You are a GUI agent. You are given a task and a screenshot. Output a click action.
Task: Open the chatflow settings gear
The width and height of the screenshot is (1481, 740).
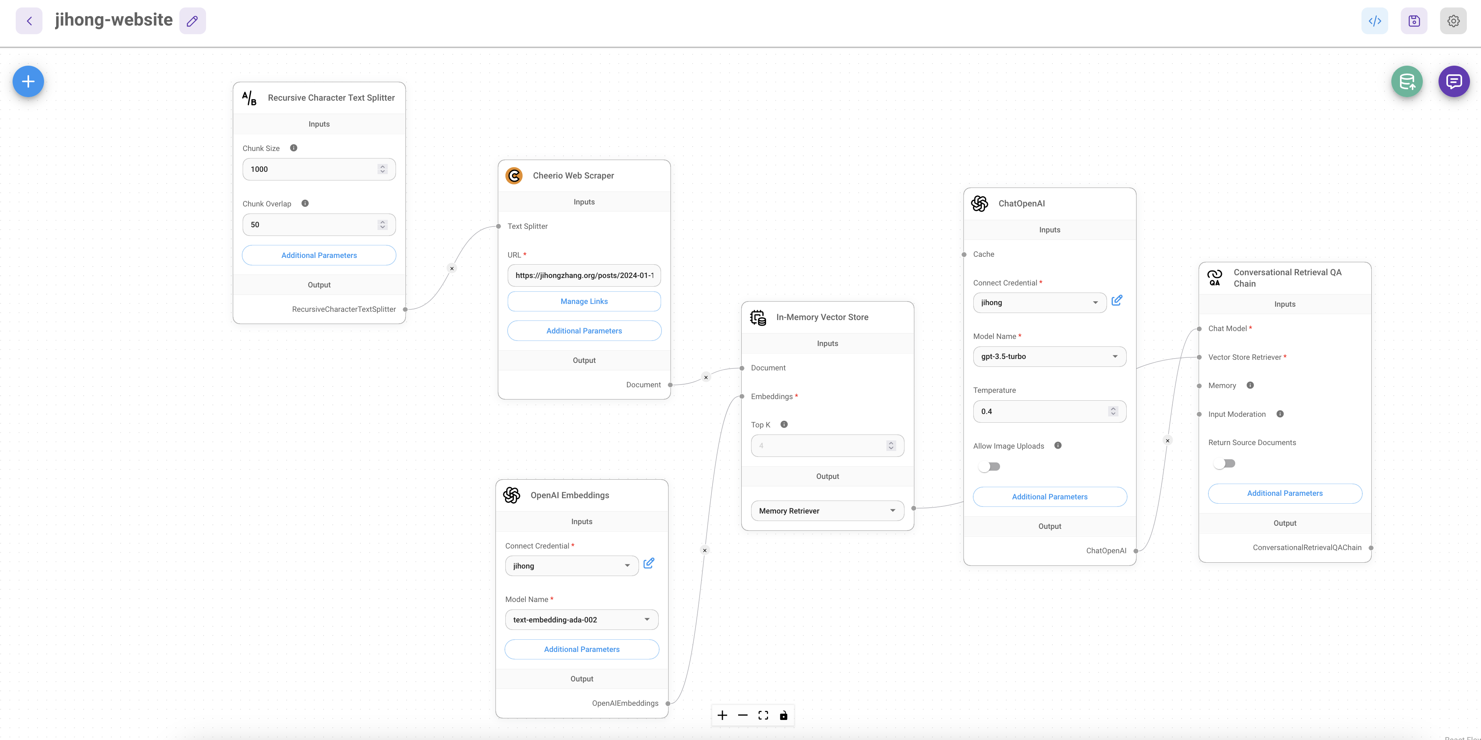click(1453, 21)
